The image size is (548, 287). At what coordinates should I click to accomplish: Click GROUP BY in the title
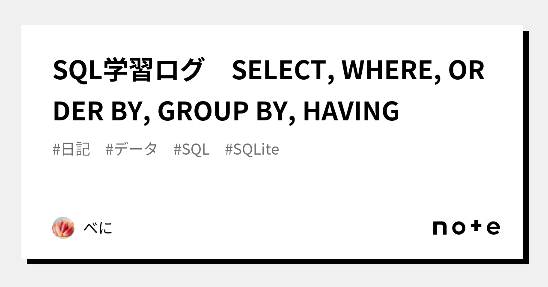click(223, 111)
